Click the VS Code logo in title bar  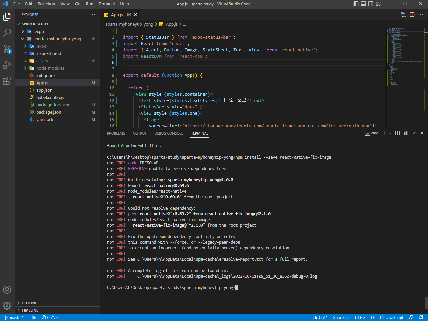click(x=5, y=4)
